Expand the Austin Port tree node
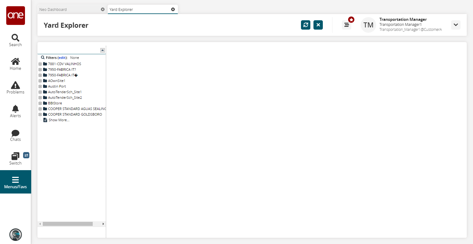Image resolution: width=473 pixels, height=244 pixels. (40, 86)
